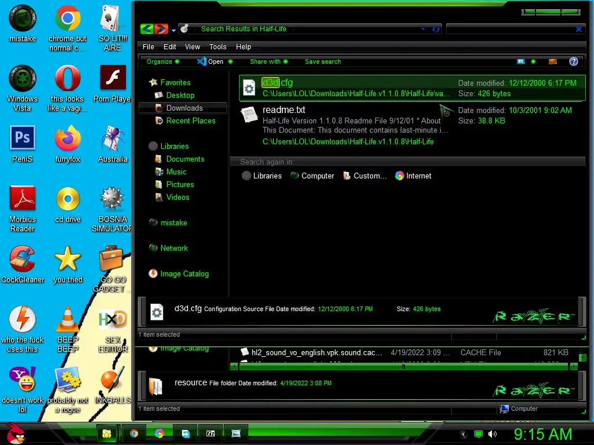Click the readme.txt file path link
594x445 pixels.
click(348, 142)
